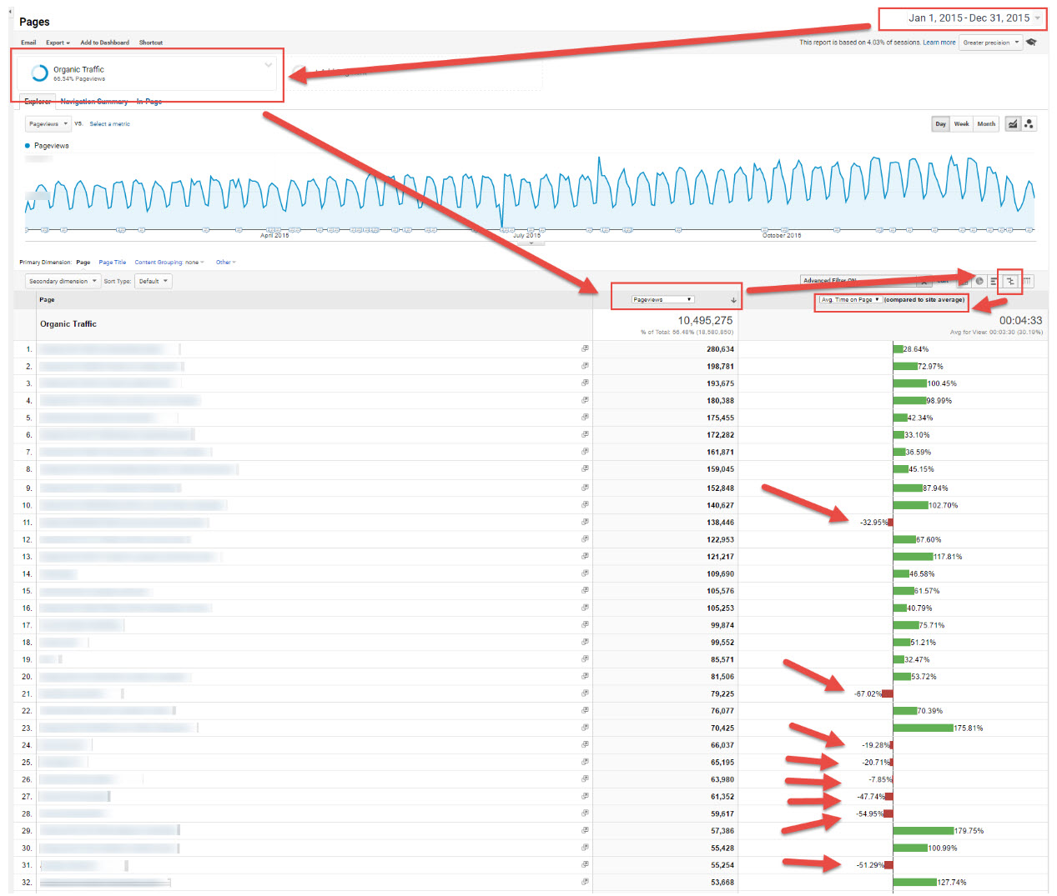Set graph interval to Day

pyautogui.click(x=940, y=124)
